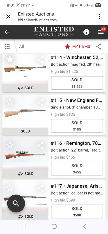Open MY ITEMS list
Screen dimensions: 108x234
click(77, 47)
